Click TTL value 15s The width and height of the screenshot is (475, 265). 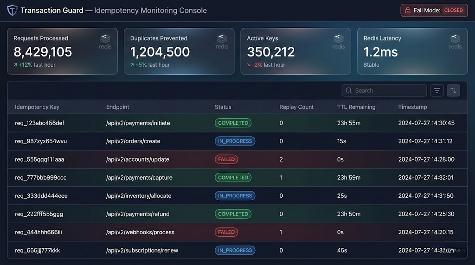coord(341,141)
